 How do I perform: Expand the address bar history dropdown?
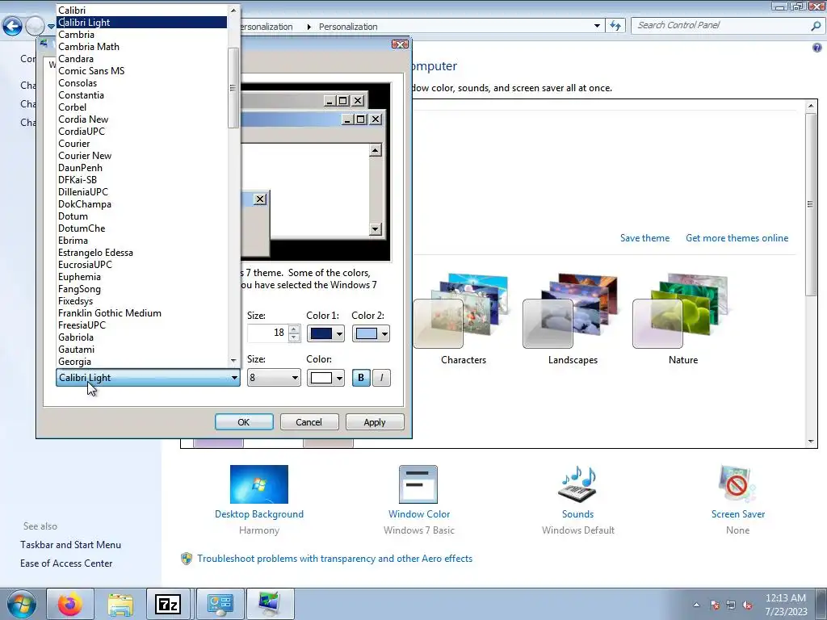(597, 25)
